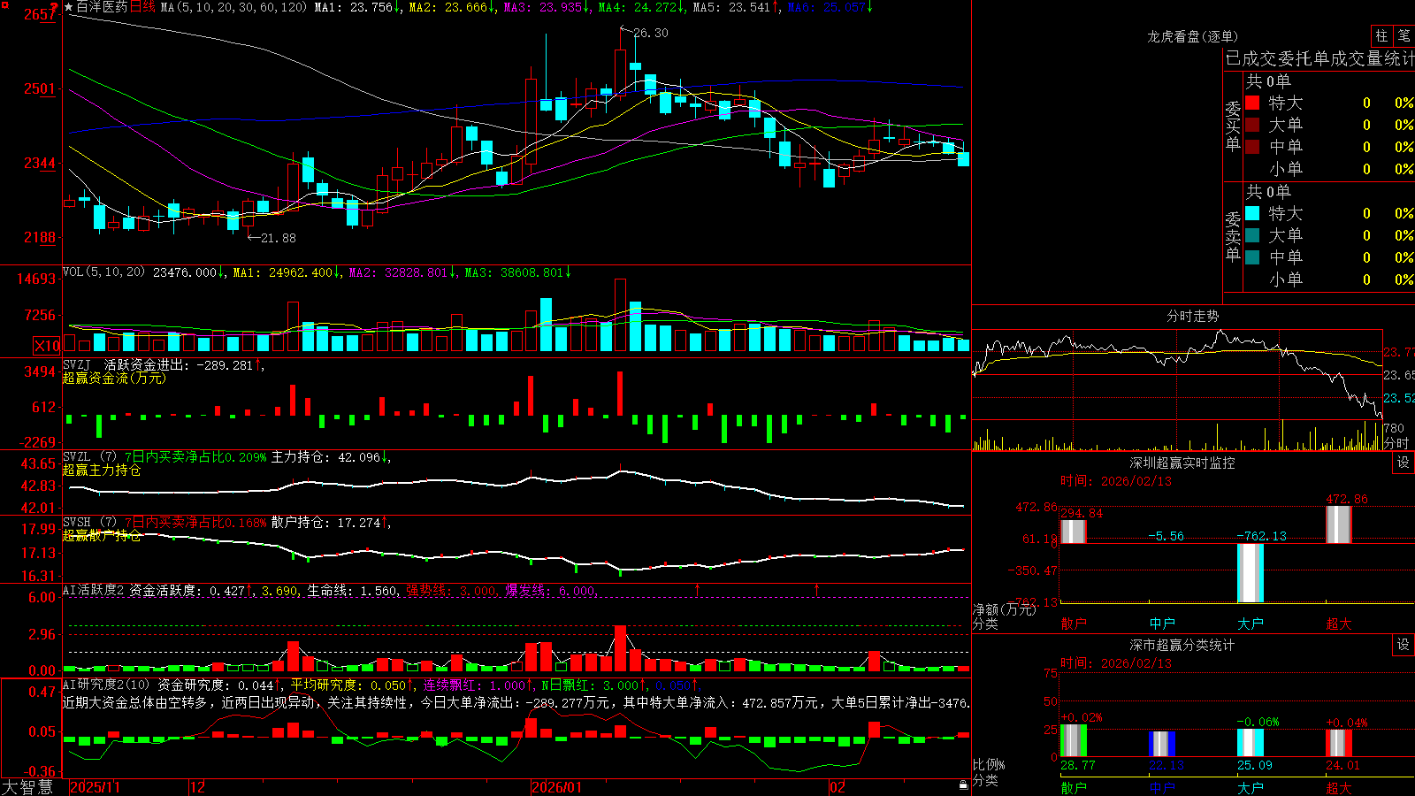Click the dark red 大单 buy-order swatch
The height and width of the screenshot is (796, 1415).
(x=1252, y=125)
